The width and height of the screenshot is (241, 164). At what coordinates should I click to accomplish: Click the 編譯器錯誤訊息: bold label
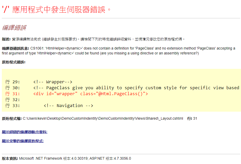16,48
